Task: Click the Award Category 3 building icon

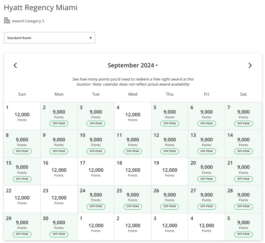Action: 7,20
